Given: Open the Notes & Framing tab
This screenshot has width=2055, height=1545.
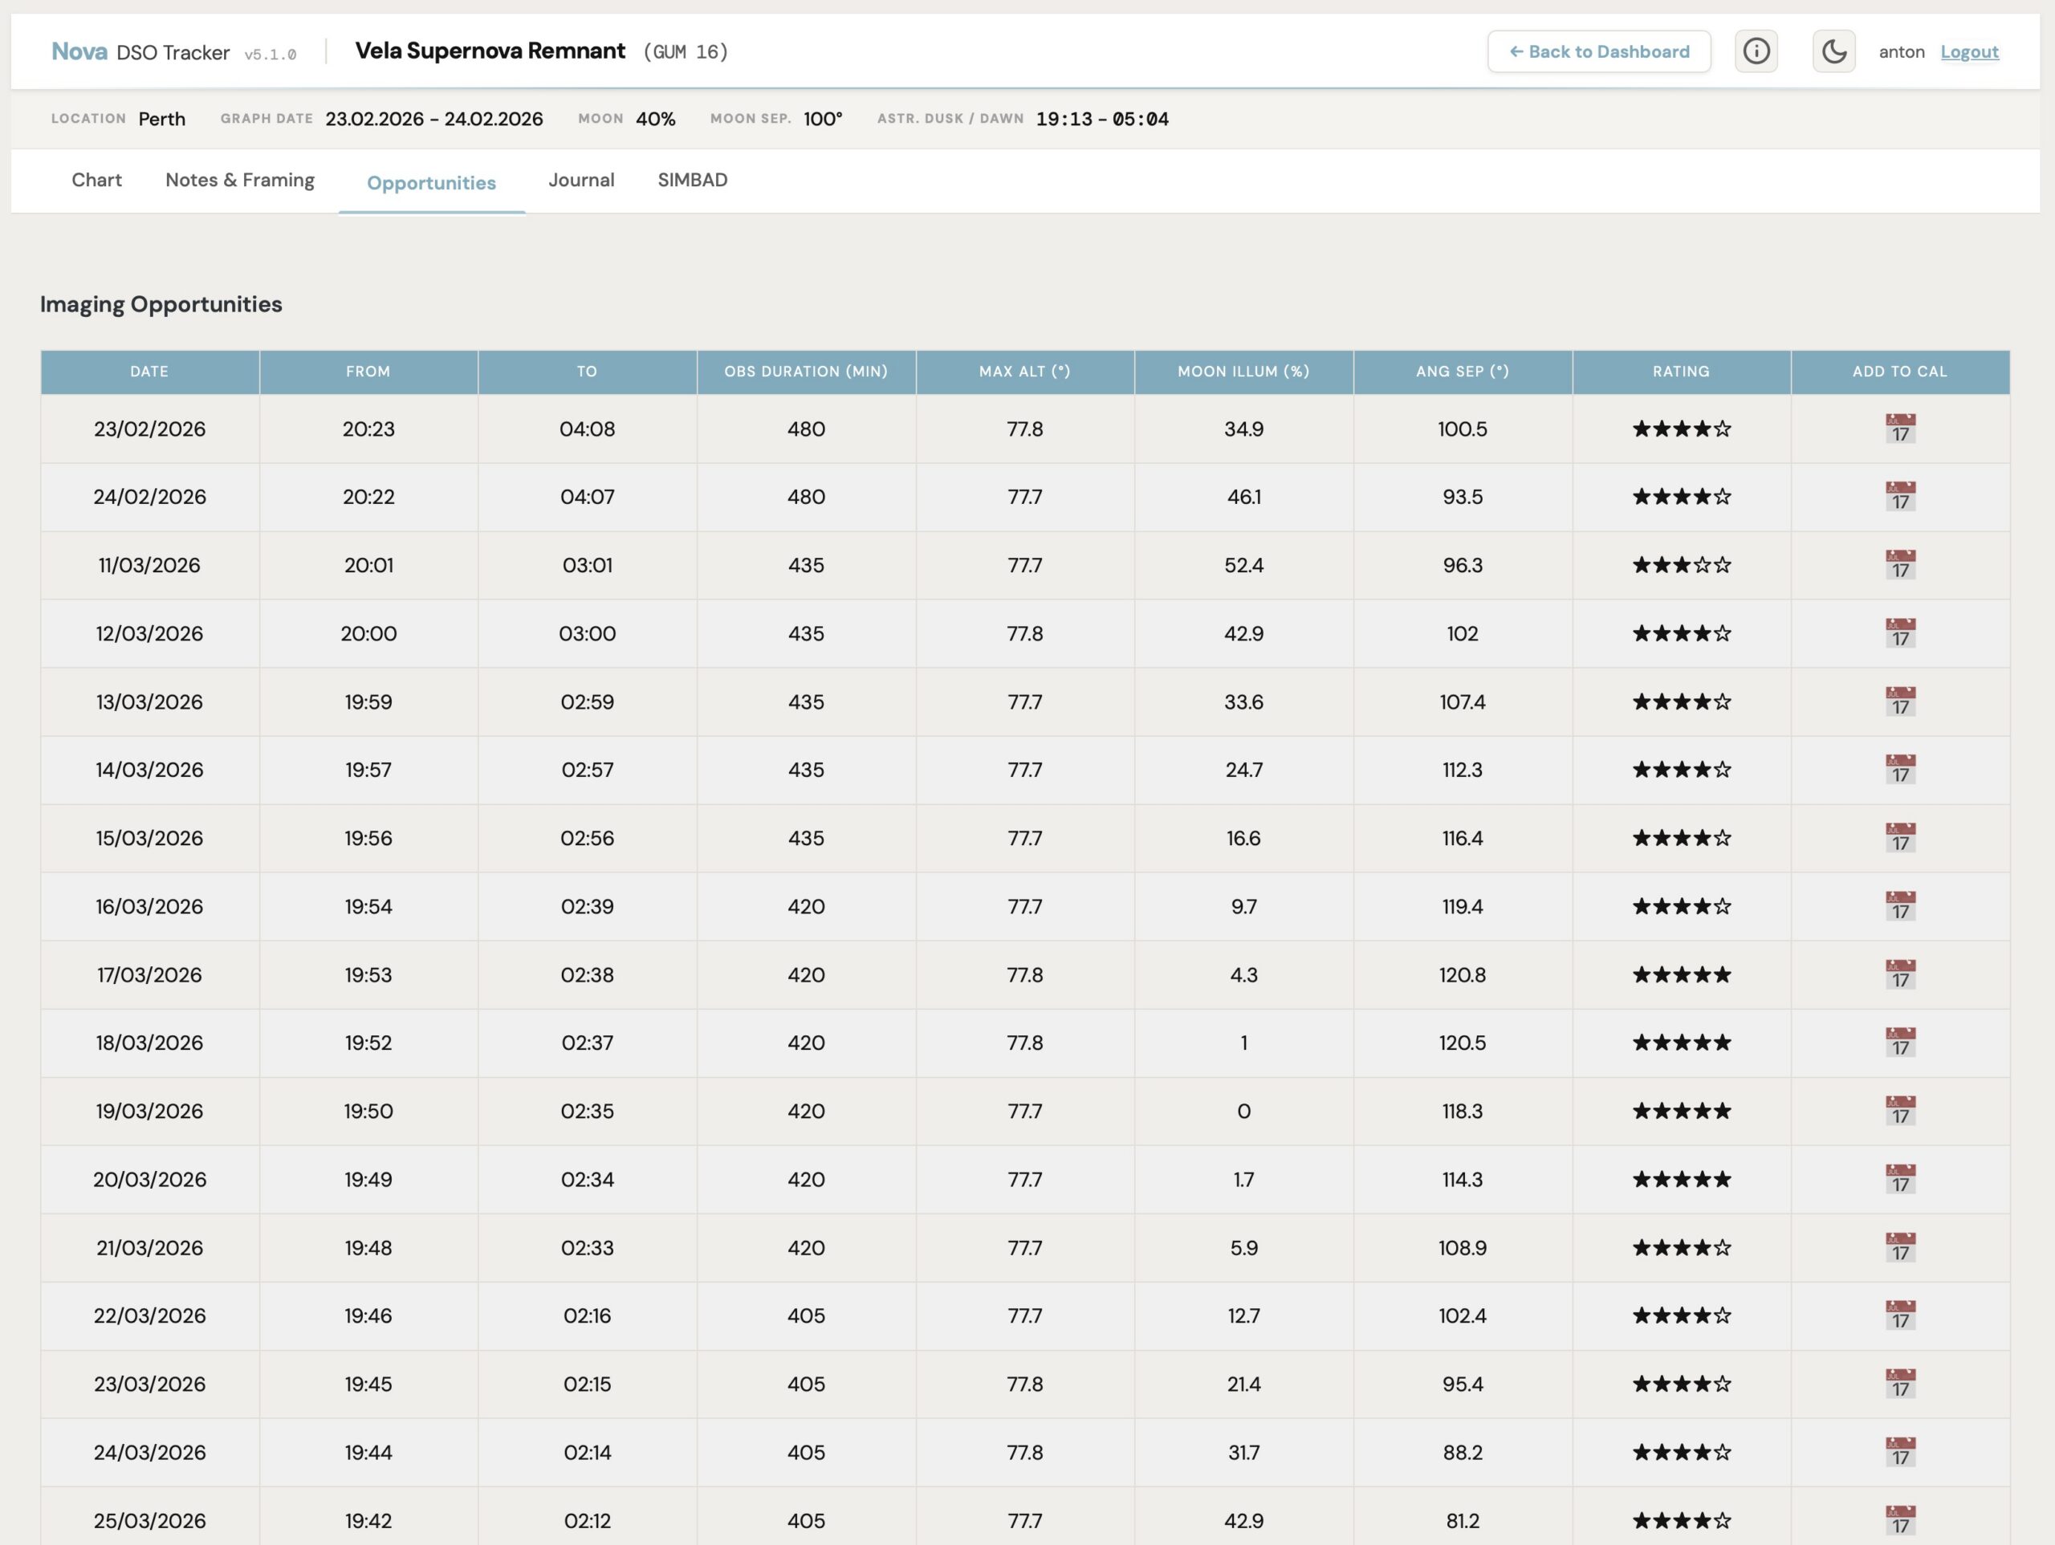Looking at the screenshot, I should [x=240, y=181].
